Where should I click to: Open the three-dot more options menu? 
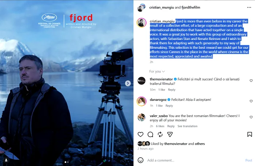coord(249,8)
